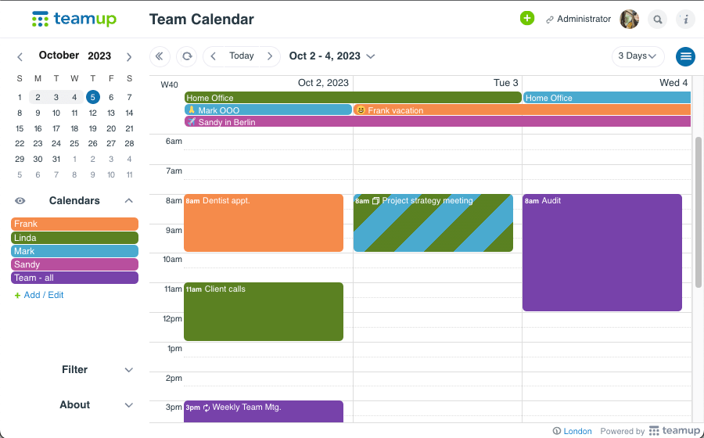Toggle the Sandy calendar

click(74, 264)
